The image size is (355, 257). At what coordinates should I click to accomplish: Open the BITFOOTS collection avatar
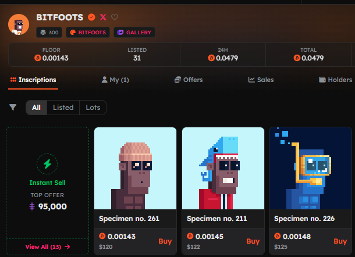click(x=19, y=24)
